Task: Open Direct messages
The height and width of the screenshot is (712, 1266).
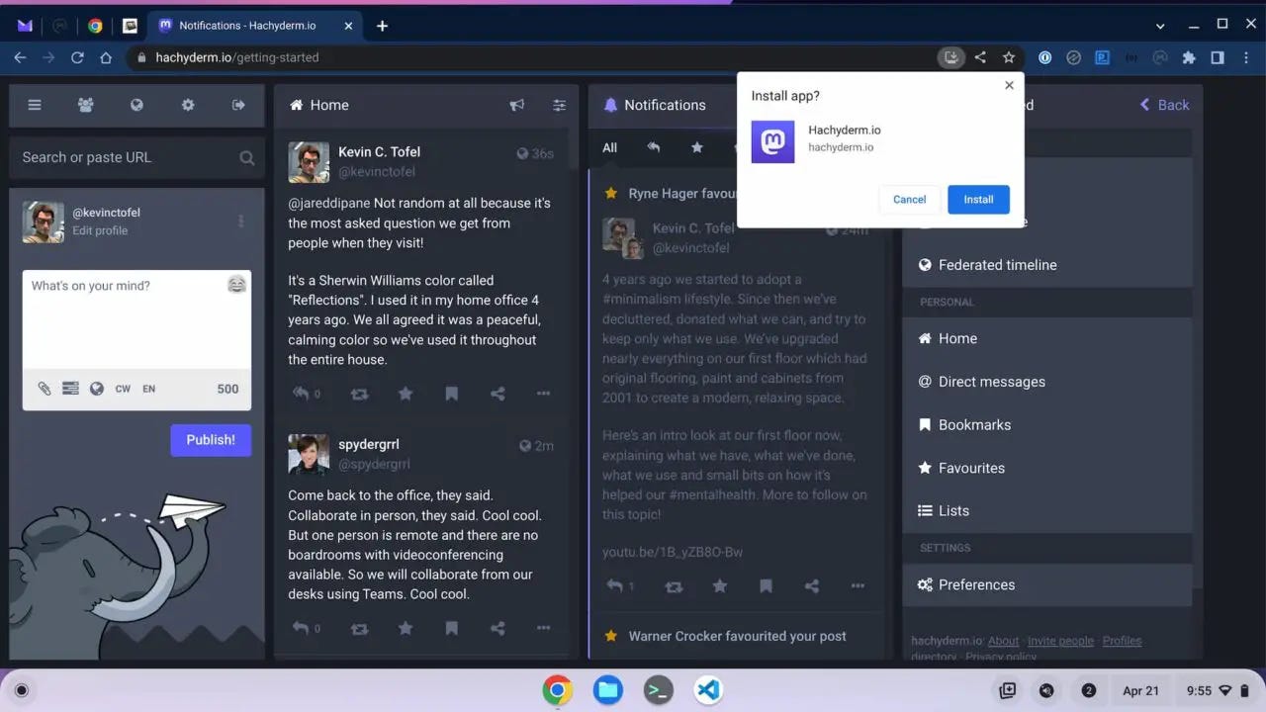Action: 1046,382
